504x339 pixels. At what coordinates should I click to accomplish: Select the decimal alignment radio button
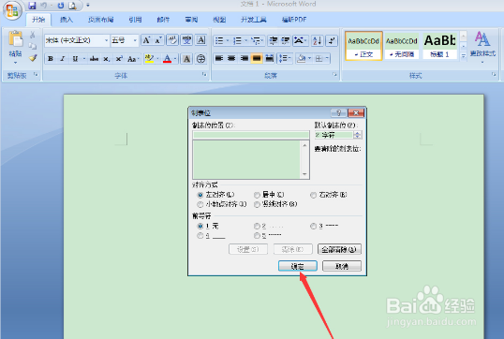(200, 204)
